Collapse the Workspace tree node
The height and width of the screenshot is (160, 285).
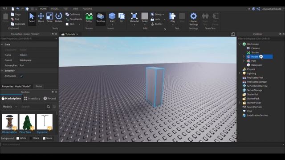click(240, 44)
